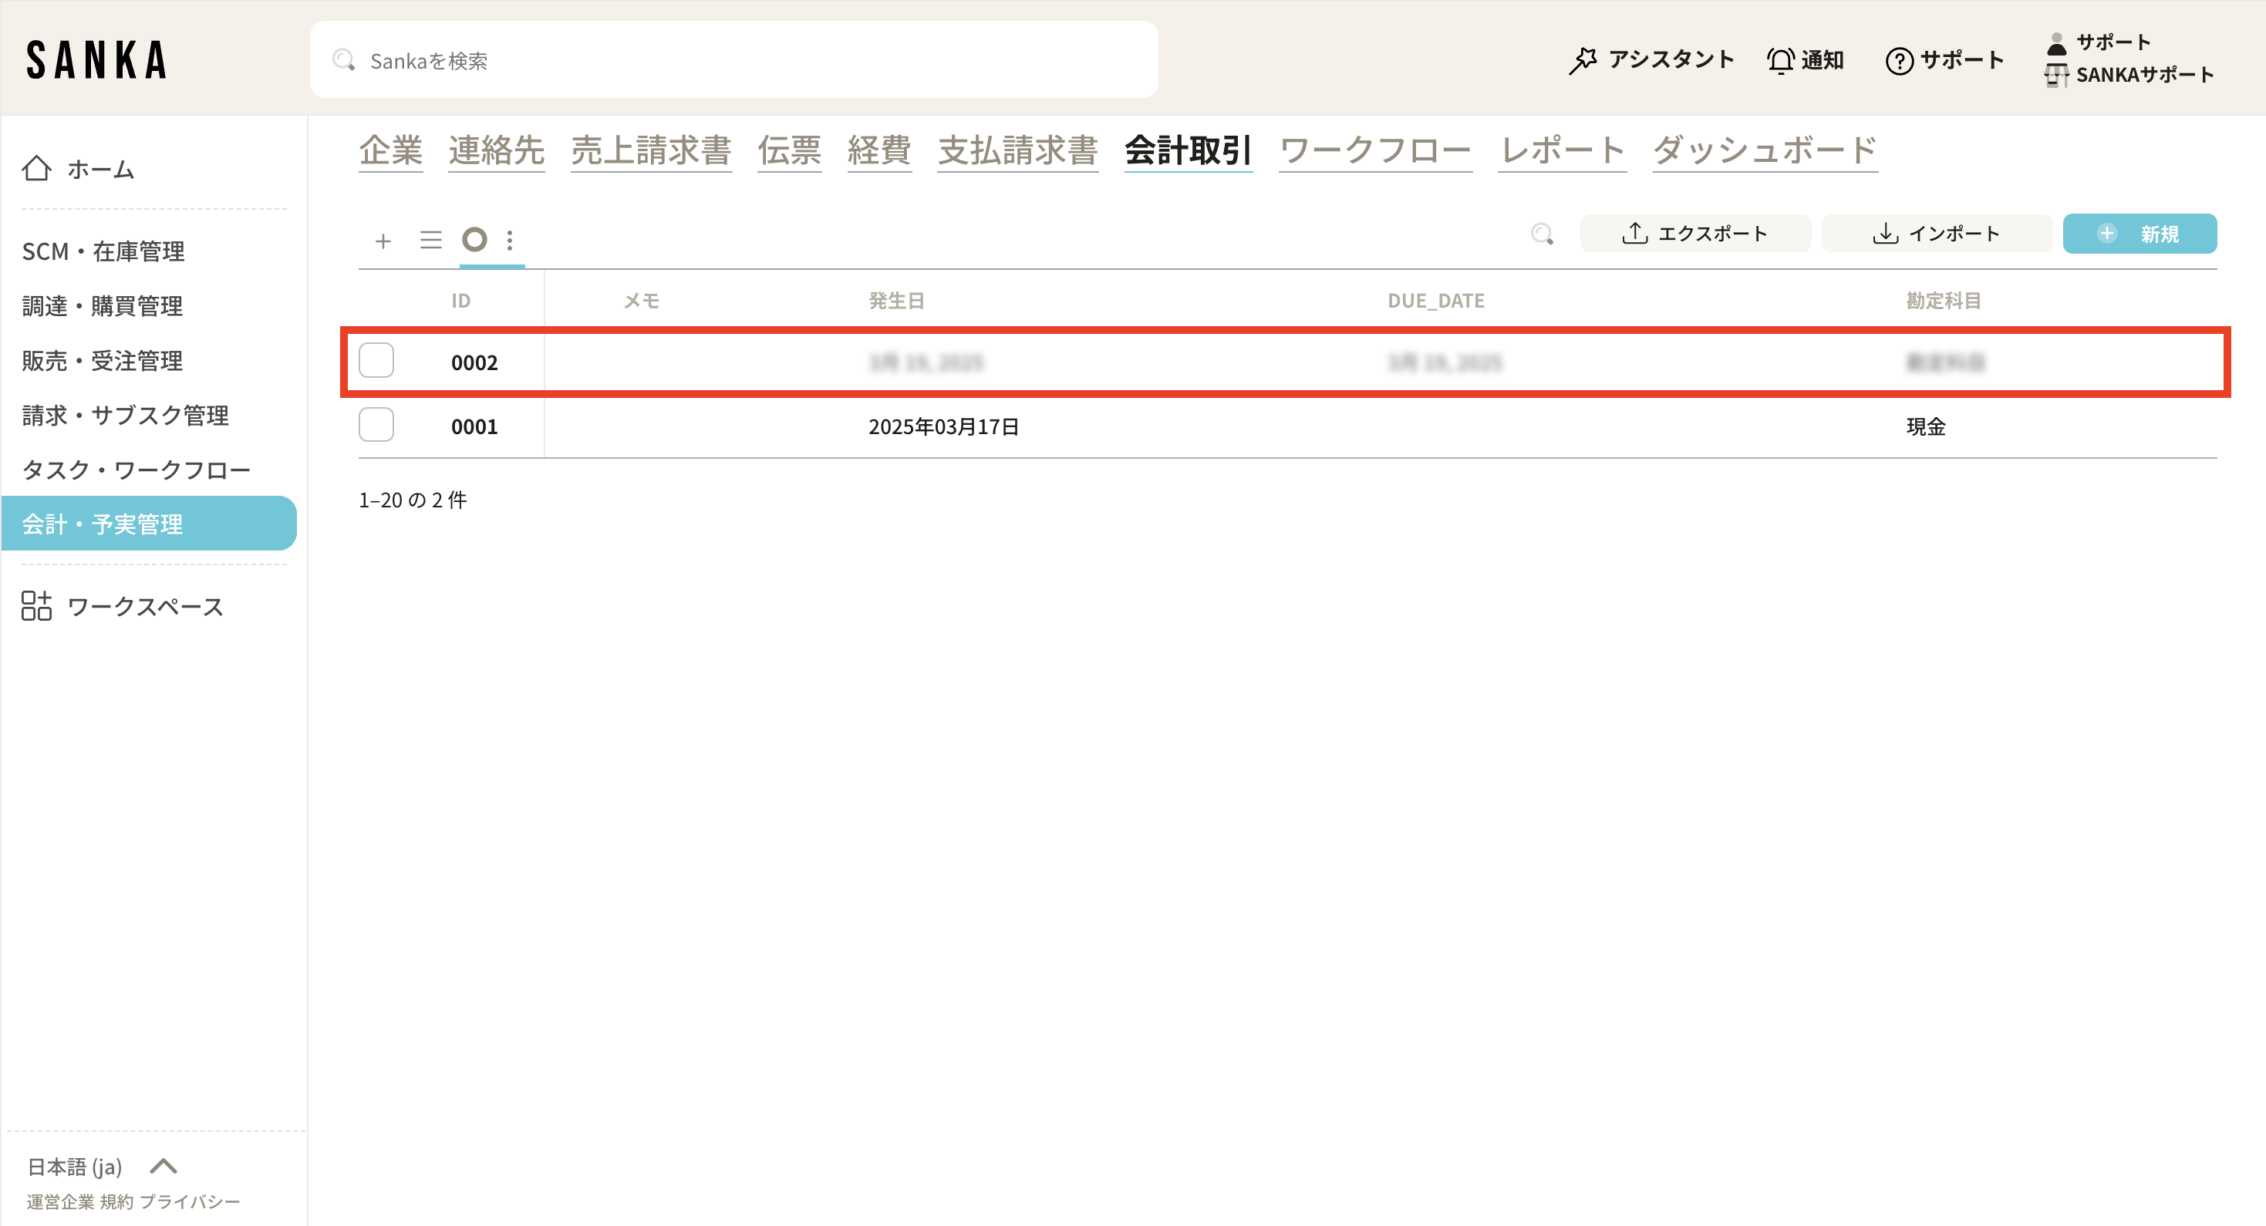Click the エクスポート button
The width and height of the screenshot is (2266, 1226).
point(1695,234)
